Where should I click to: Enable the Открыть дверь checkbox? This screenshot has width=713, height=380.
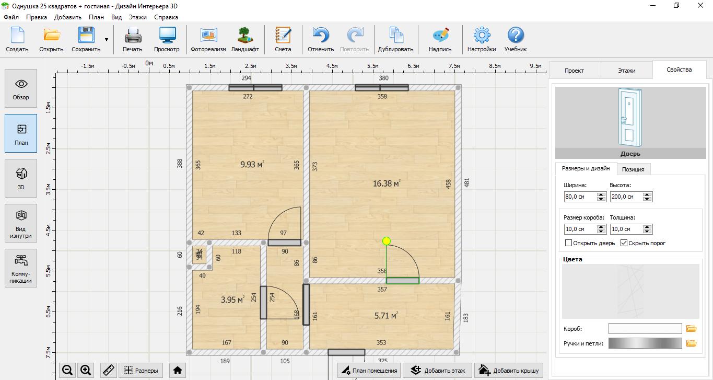pos(569,243)
